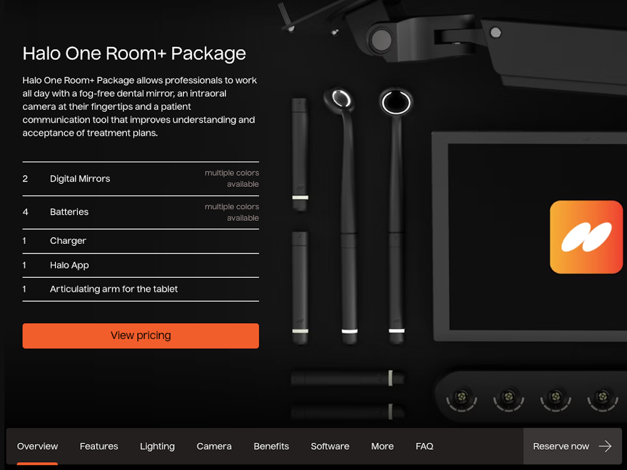The width and height of the screenshot is (627, 470).
Task: Go to the Overview tab
Action: pyautogui.click(x=38, y=446)
